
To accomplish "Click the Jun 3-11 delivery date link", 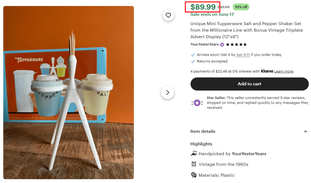I will click(x=242, y=55).
